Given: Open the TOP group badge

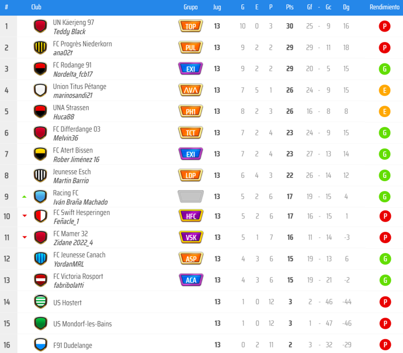Looking at the screenshot, I should click(191, 26).
